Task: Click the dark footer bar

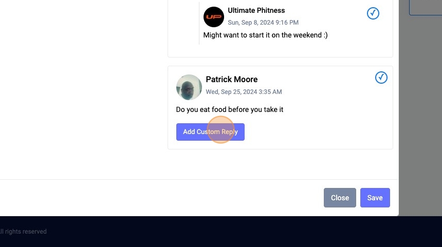Action: [x=221, y=232]
